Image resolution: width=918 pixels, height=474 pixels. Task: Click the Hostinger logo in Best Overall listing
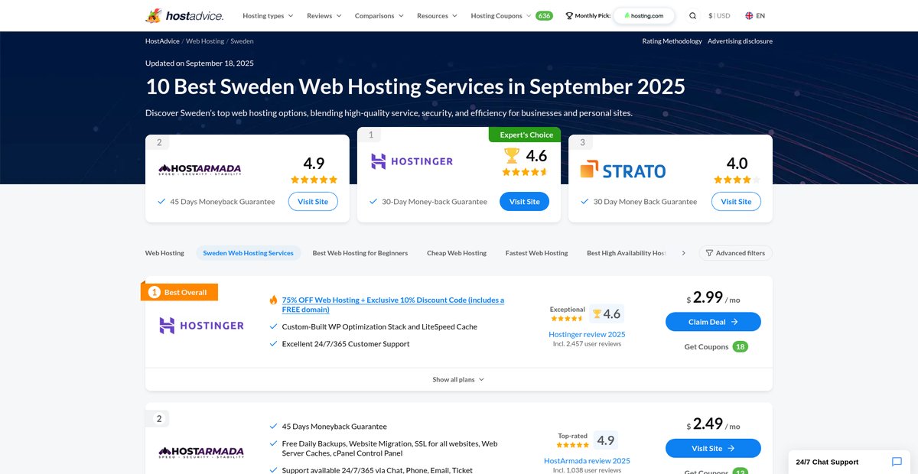pyautogui.click(x=201, y=326)
